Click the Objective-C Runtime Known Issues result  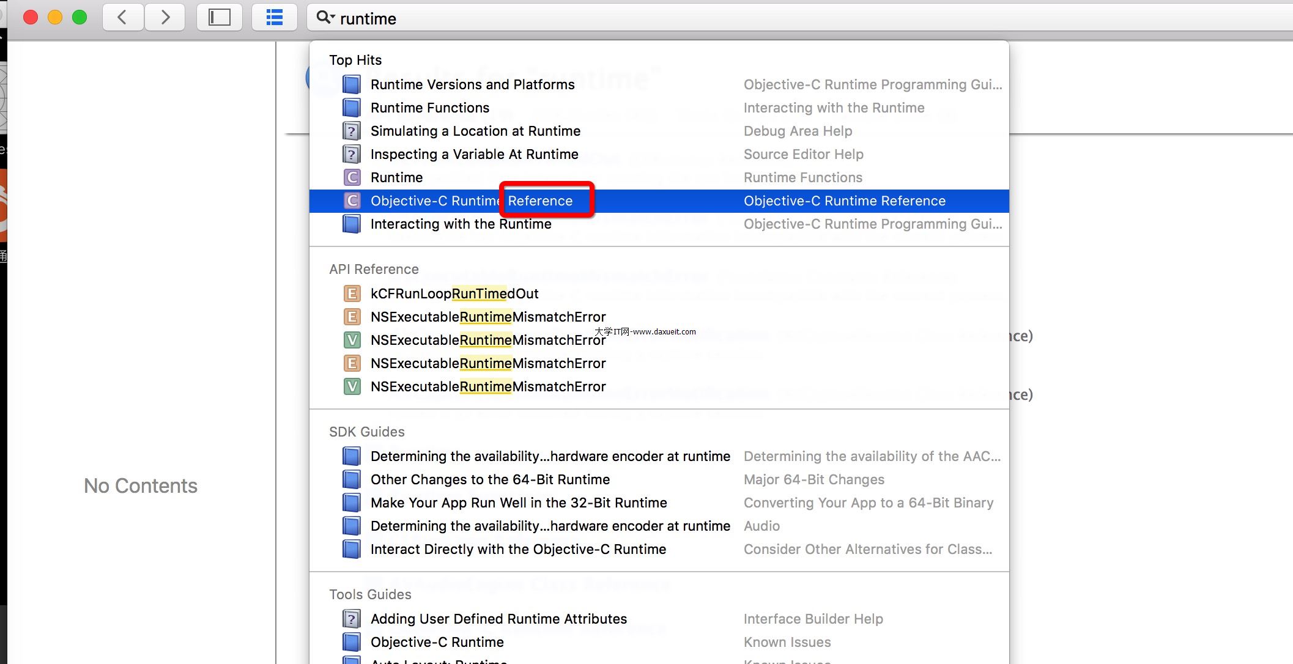click(x=437, y=642)
